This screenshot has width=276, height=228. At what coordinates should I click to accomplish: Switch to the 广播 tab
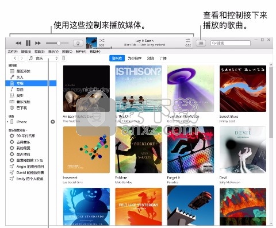[163, 58]
